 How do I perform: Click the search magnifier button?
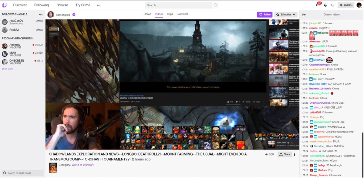[x=216, y=5]
